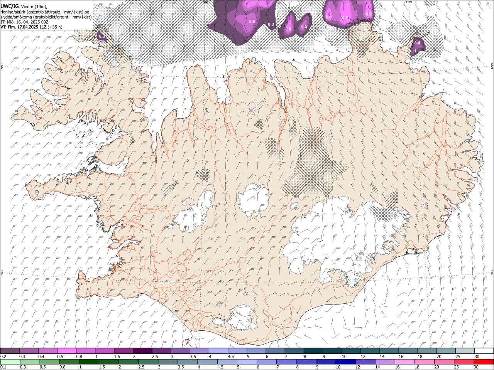494x370 pixels.
Task: Click the bright pink swatch above 0.5 on the upper scale
Action: tap(66, 351)
